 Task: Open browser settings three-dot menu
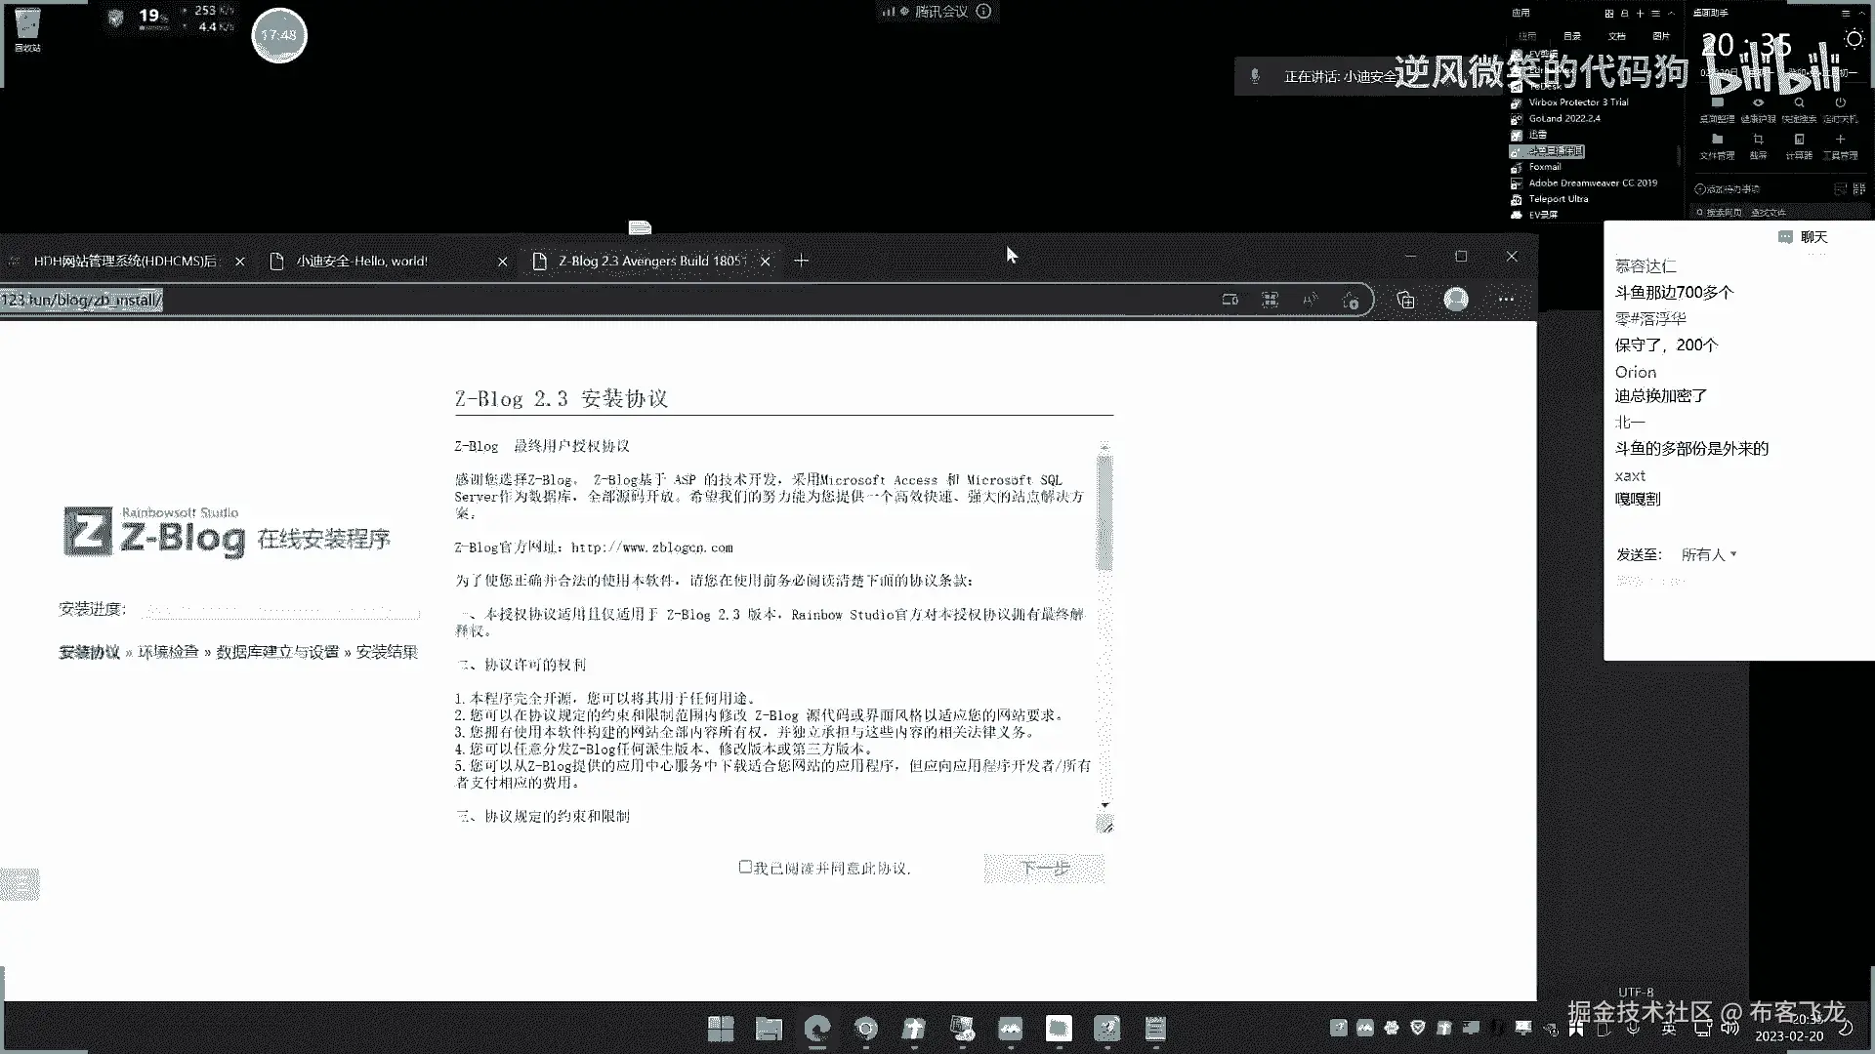1506,300
